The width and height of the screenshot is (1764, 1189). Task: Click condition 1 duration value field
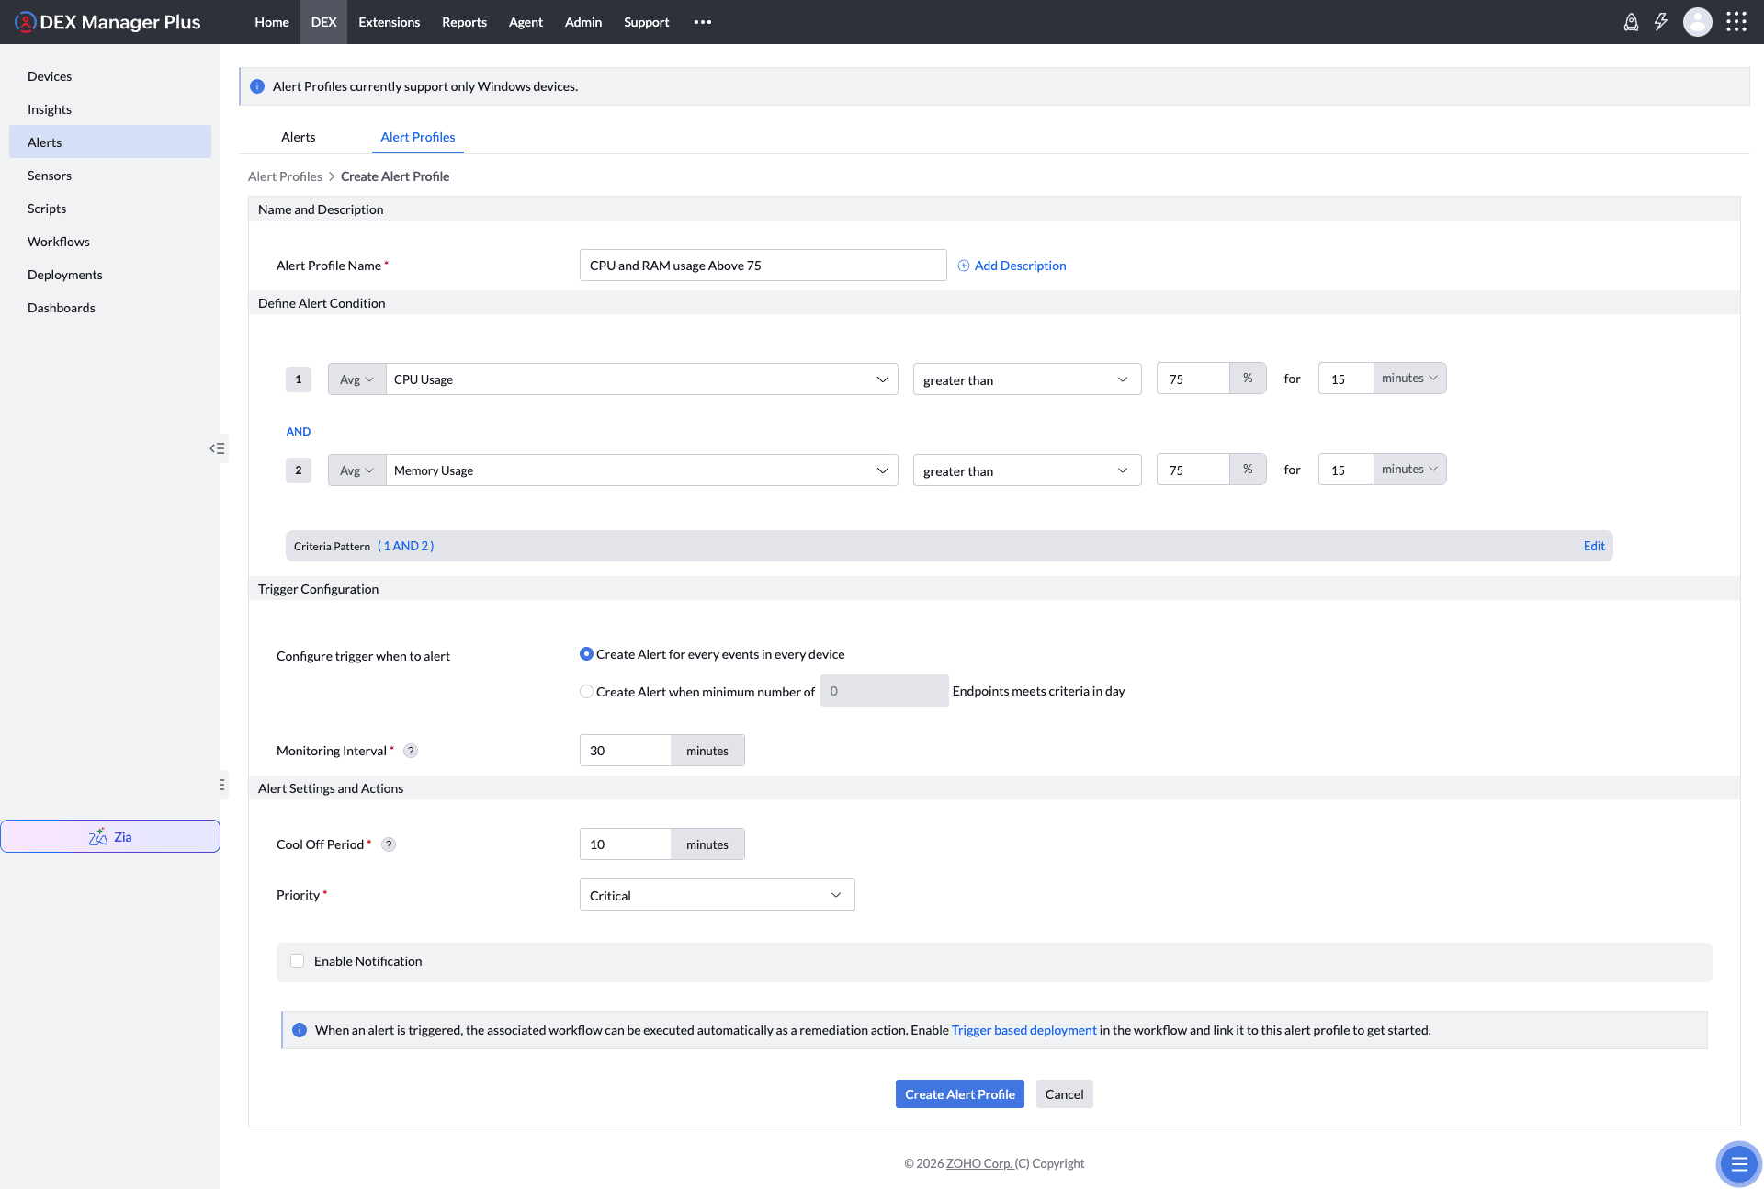1346,379
